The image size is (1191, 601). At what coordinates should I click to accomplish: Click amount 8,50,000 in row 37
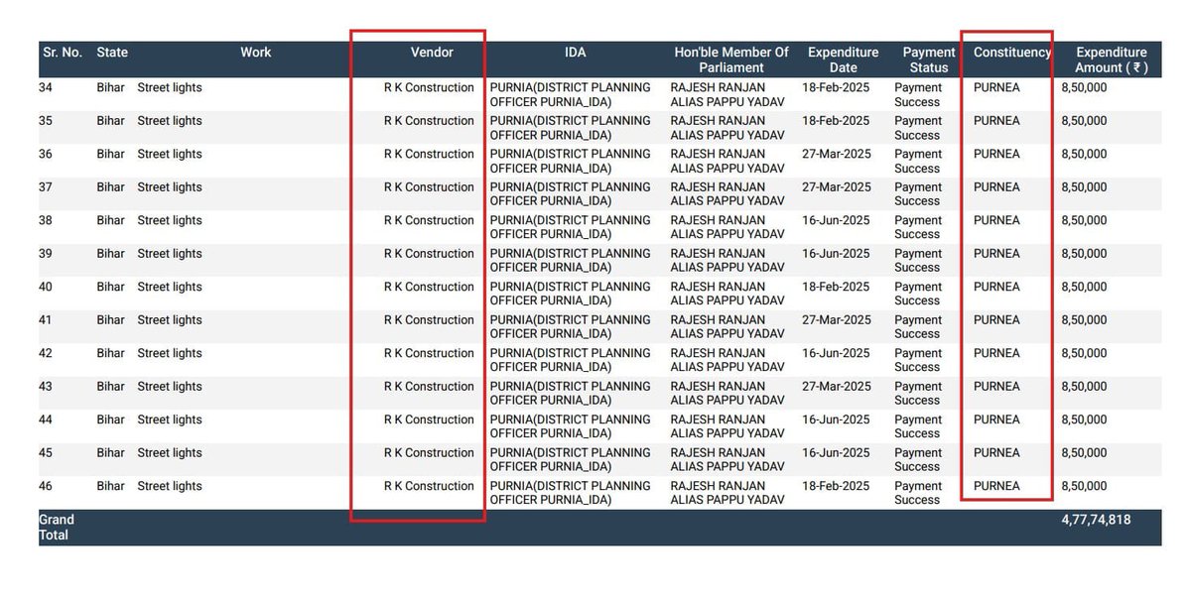[1084, 187]
